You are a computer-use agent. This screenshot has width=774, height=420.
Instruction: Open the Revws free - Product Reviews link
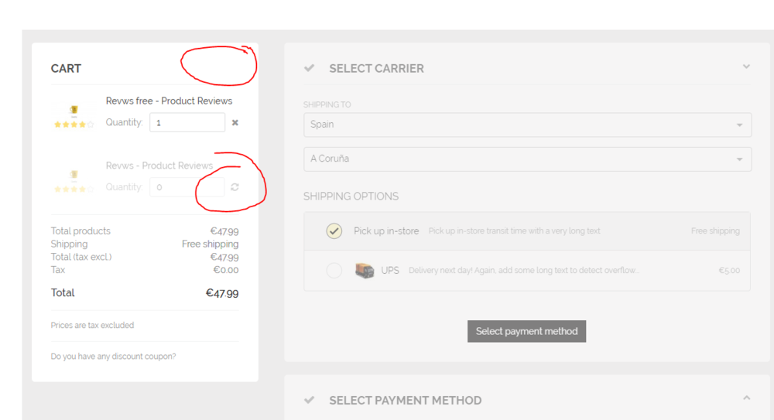pyautogui.click(x=169, y=101)
